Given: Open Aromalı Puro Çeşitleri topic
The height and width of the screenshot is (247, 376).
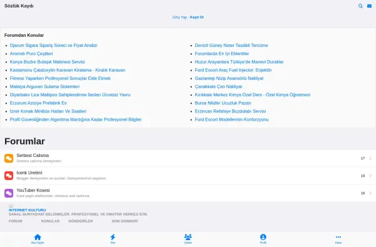Looking at the screenshot, I should coord(31,54).
